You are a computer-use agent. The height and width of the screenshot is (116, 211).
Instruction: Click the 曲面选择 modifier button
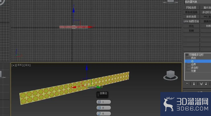(x=206, y=21)
